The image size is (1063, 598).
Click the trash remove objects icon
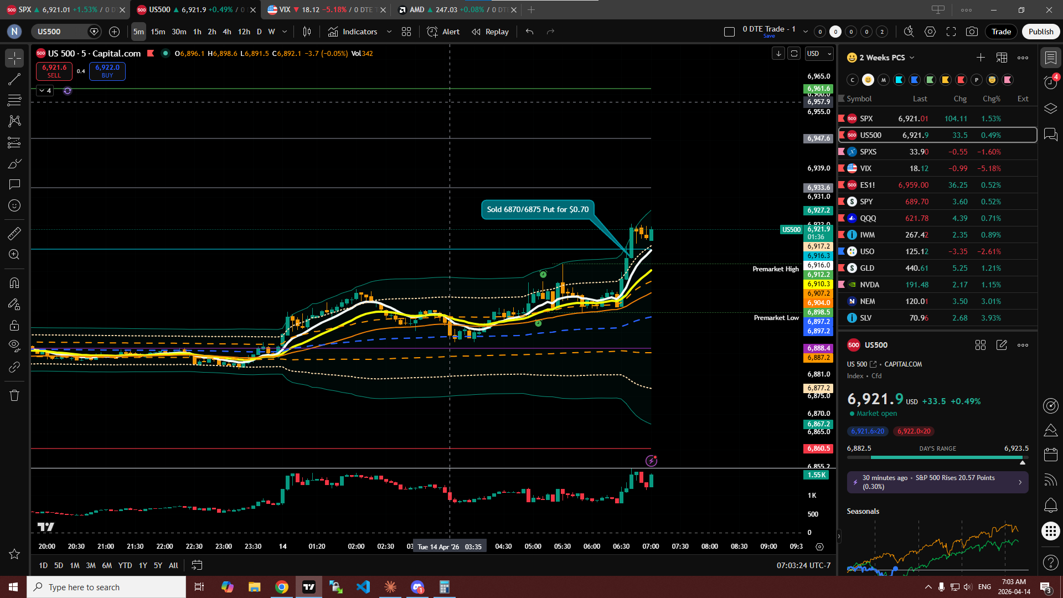(14, 395)
